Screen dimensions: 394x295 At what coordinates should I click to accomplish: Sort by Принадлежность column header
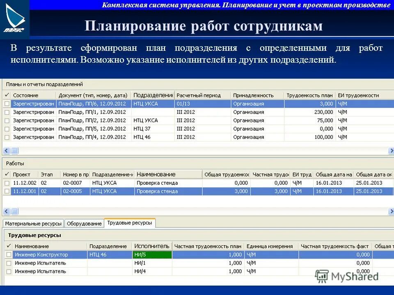coord(258,95)
